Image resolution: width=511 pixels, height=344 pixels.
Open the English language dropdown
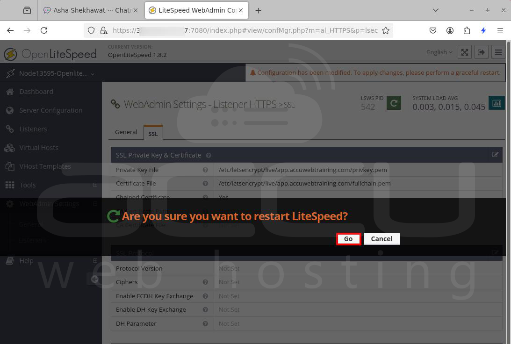click(439, 52)
